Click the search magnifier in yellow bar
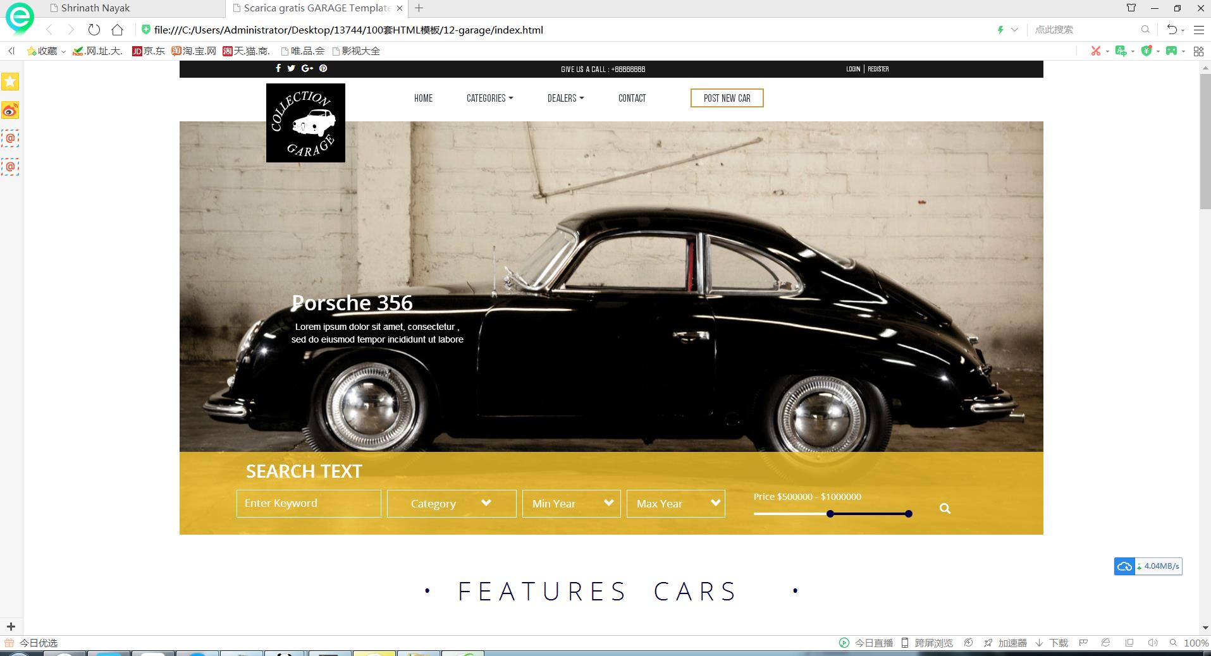Image resolution: width=1211 pixels, height=656 pixels. point(945,508)
